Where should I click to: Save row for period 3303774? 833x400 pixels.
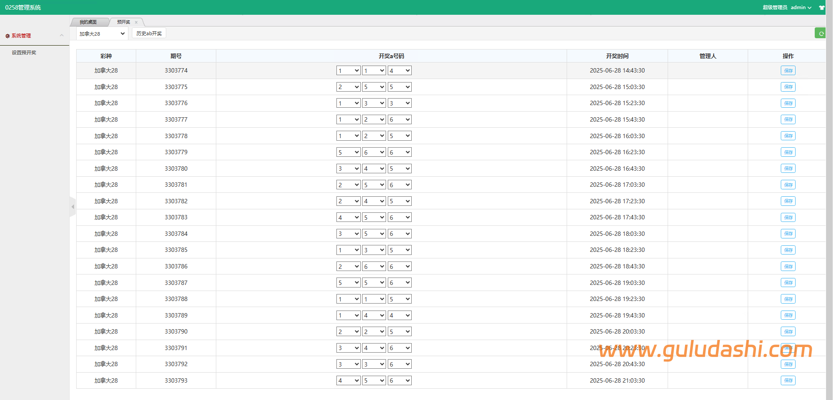coord(788,70)
